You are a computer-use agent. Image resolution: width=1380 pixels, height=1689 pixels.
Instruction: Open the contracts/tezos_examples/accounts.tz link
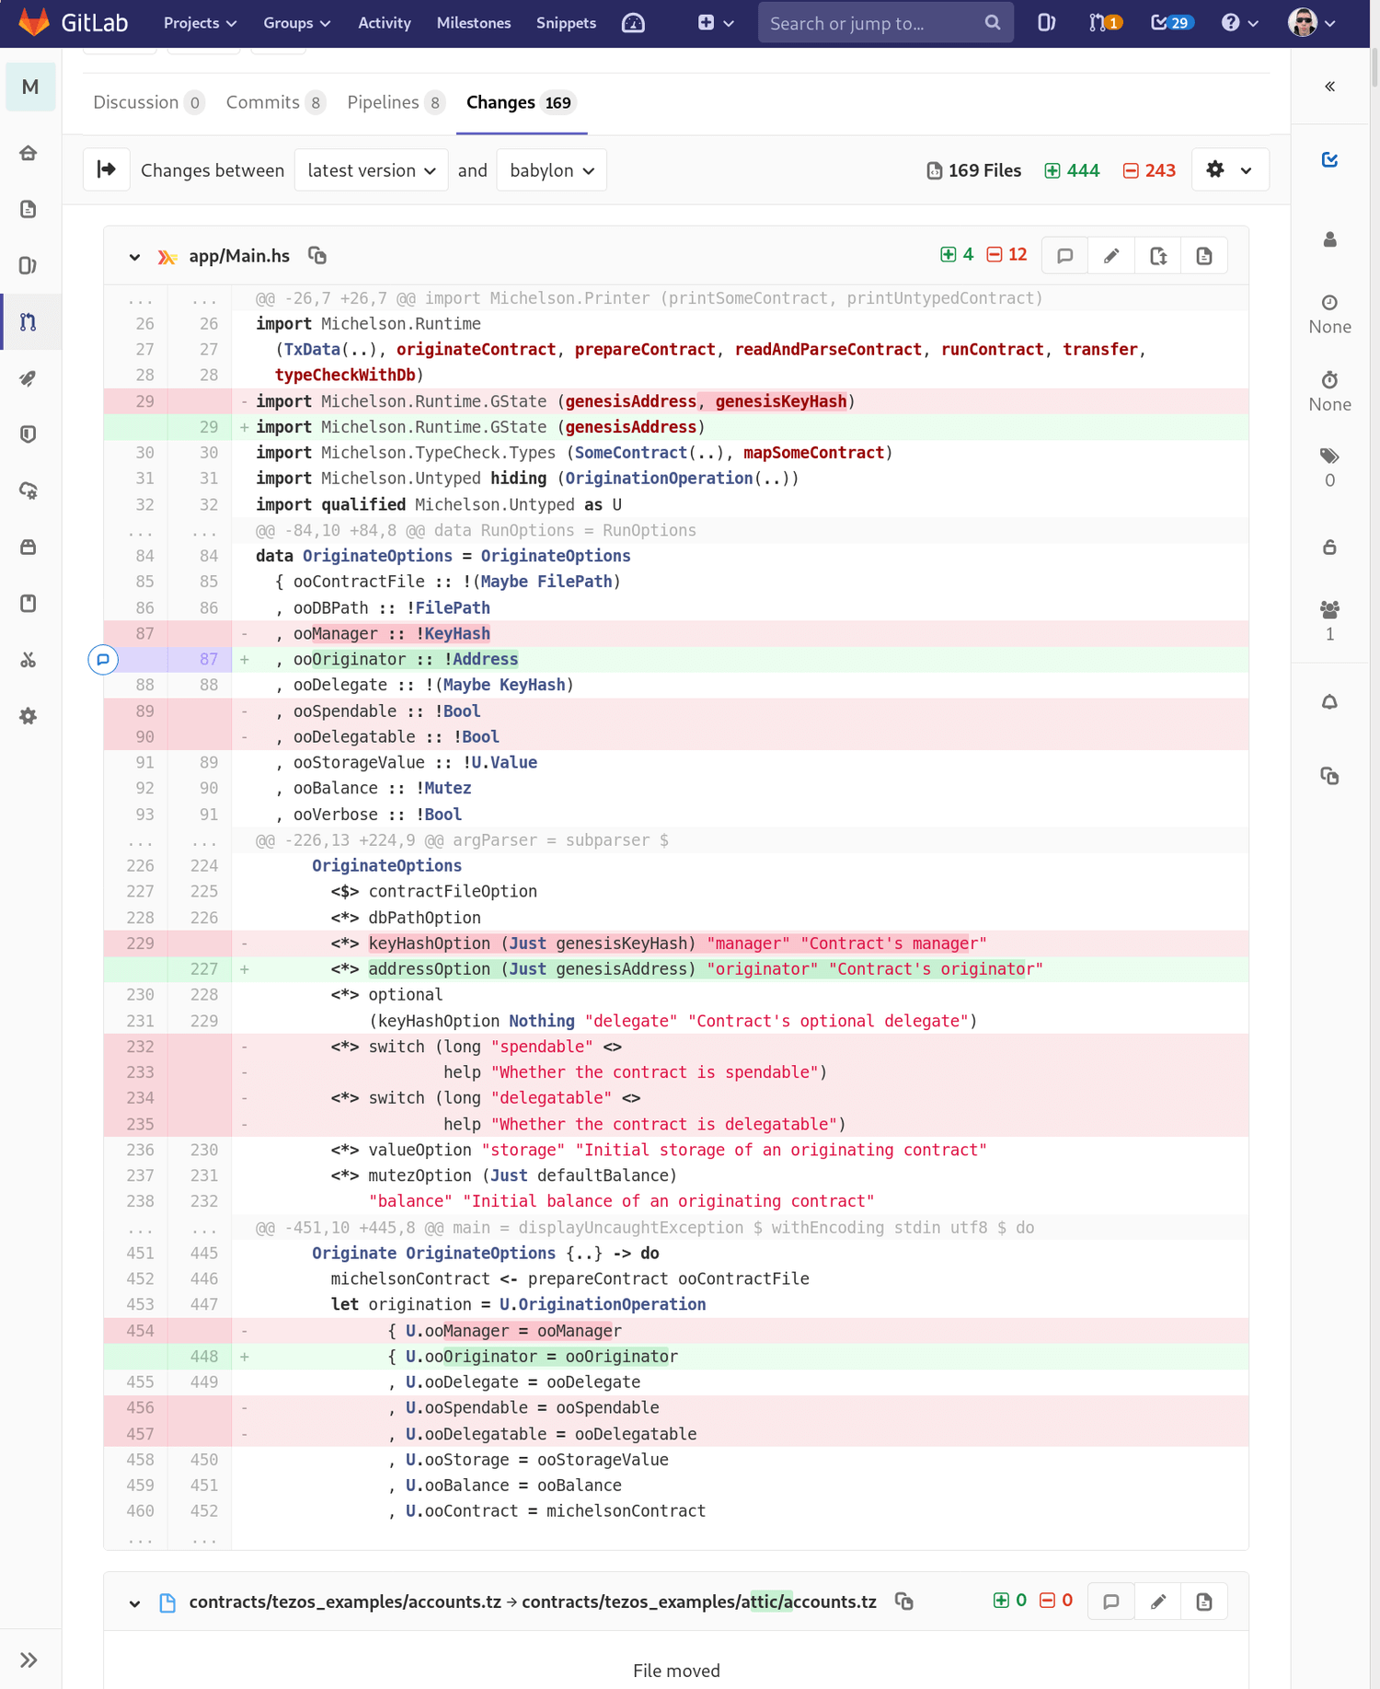click(533, 1602)
